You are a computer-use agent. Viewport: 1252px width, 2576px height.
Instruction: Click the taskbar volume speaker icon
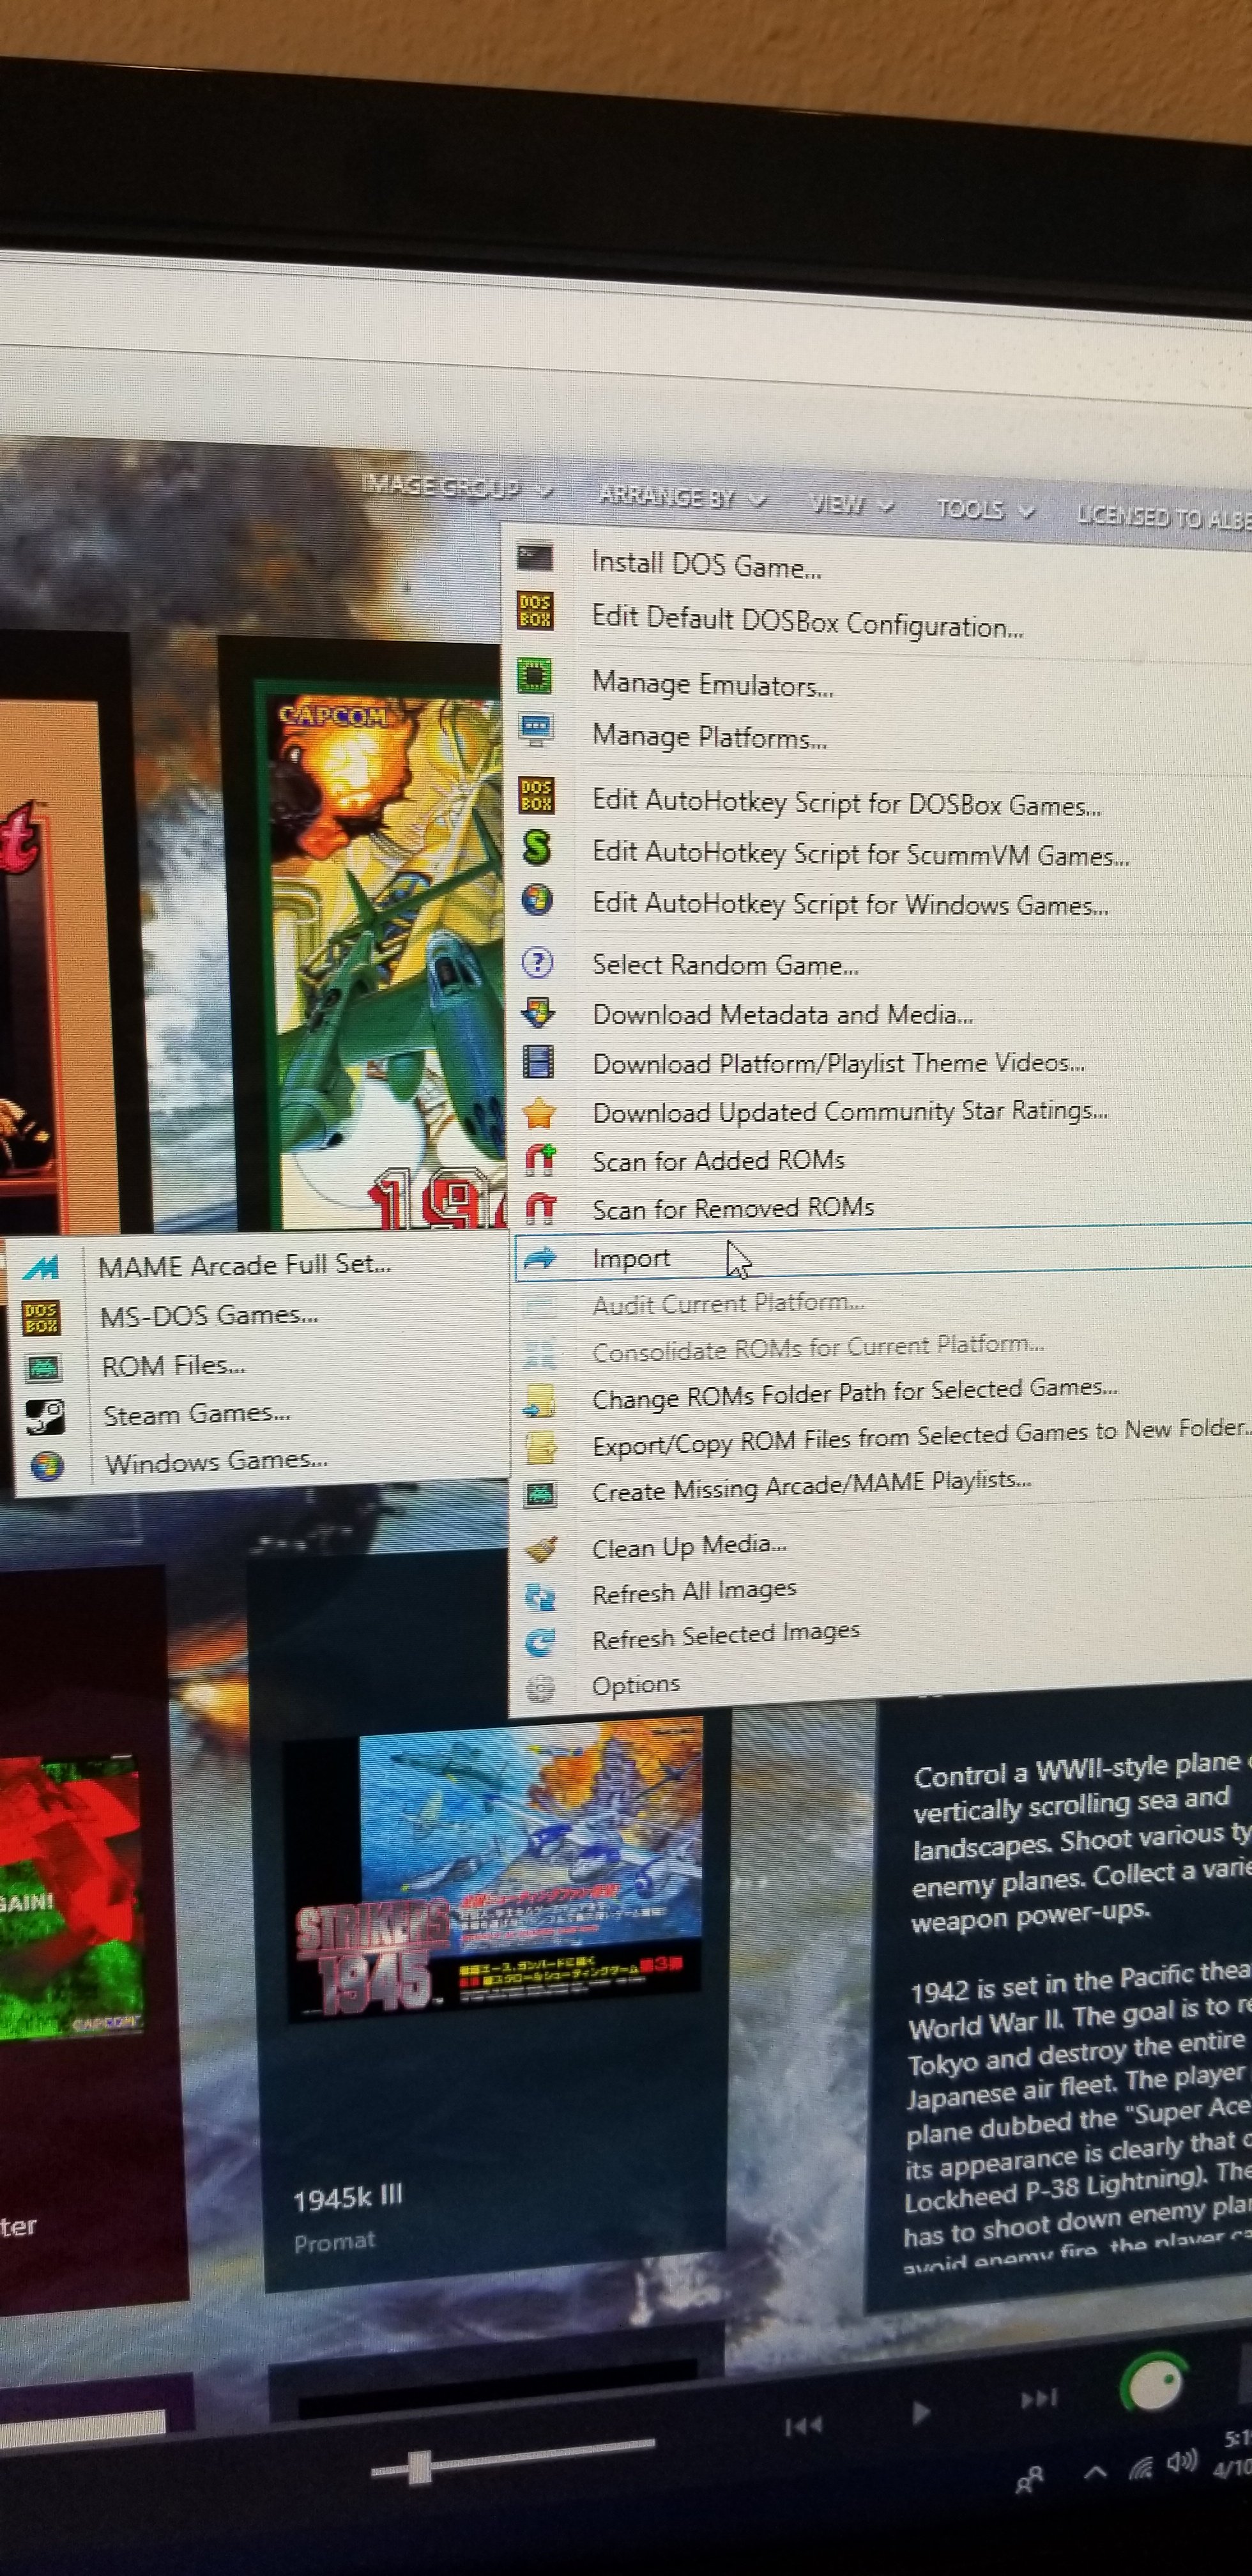coord(1181,2461)
